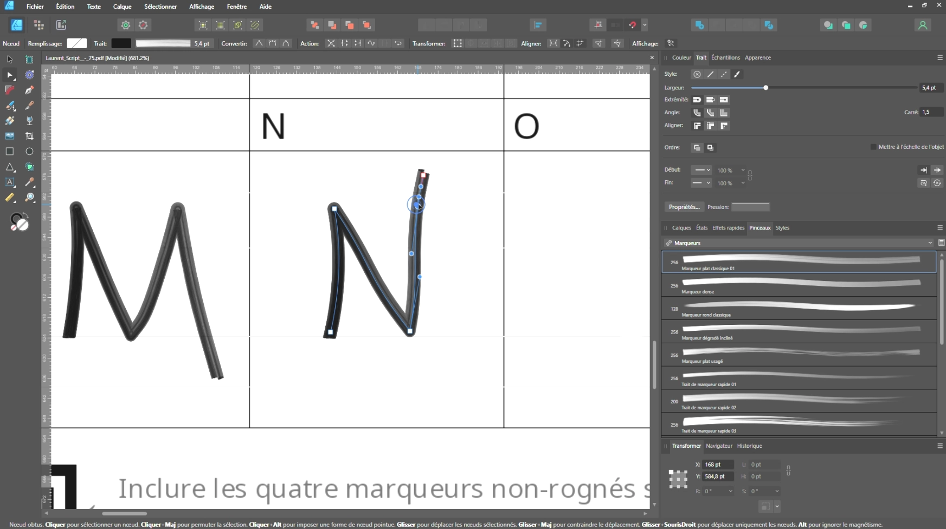Click the Trait black color swatch
This screenshot has width=946, height=529.
click(121, 43)
